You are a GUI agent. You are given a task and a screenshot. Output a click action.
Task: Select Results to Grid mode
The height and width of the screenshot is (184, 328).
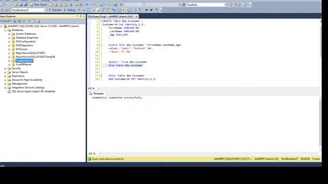(x=125, y=10)
